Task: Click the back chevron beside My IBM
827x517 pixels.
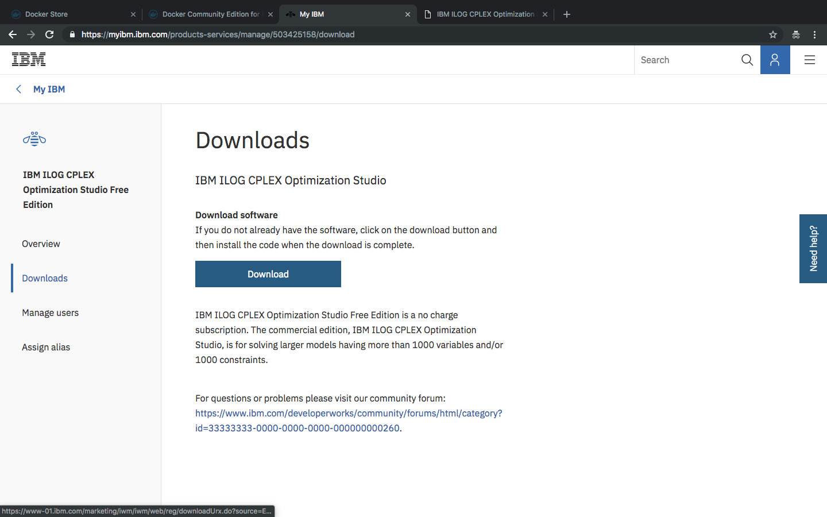Action: coord(18,89)
